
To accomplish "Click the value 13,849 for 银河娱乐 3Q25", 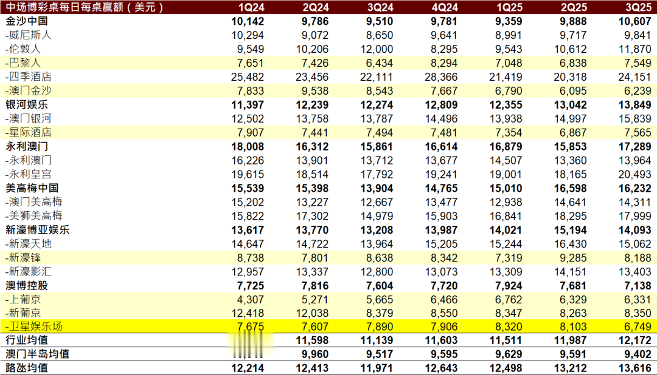I will pyautogui.click(x=634, y=105).
